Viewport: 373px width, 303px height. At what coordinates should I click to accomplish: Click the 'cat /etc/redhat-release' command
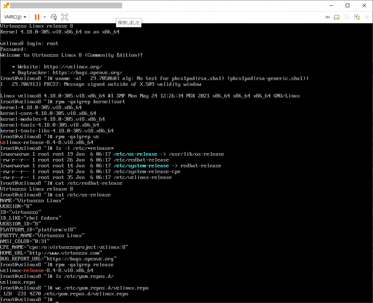click(89, 183)
